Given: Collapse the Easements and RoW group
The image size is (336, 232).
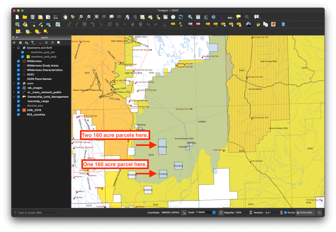Looking at the screenshot, I should [14, 48].
